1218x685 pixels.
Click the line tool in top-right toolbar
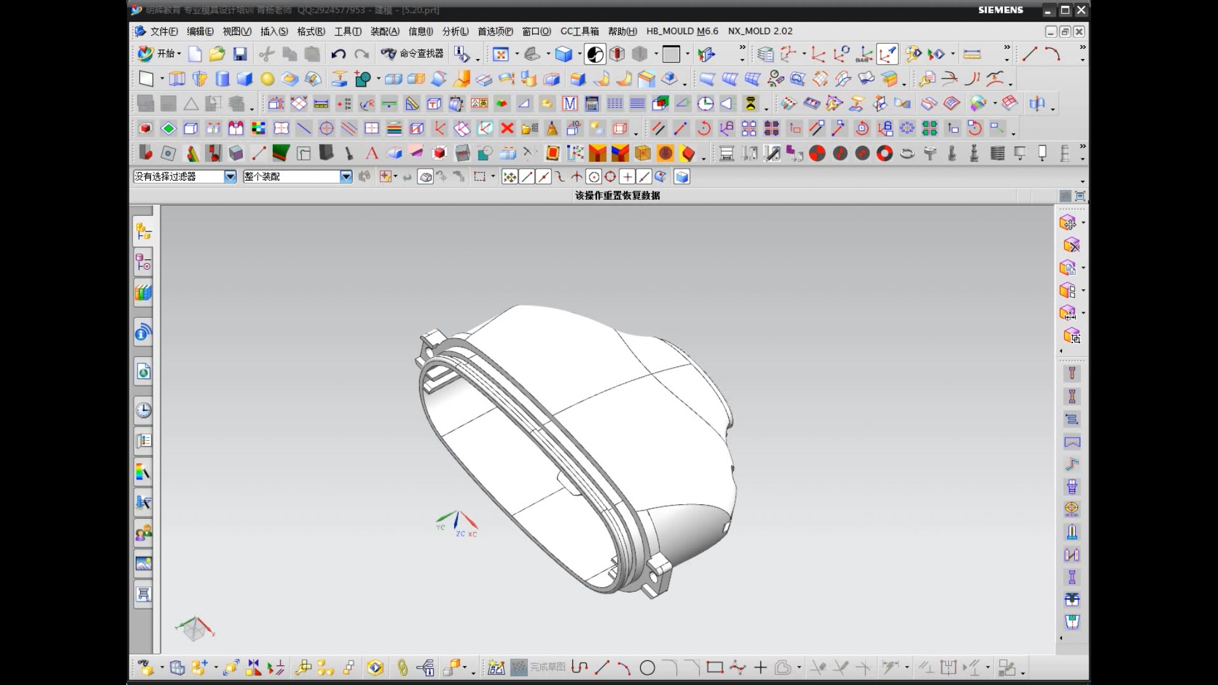click(1030, 54)
